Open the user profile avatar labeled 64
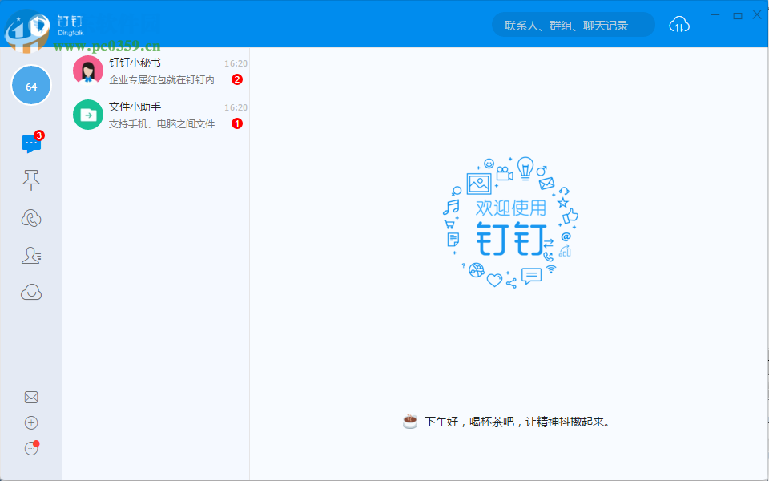The width and height of the screenshot is (769, 481). pyautogui.click(x=31, y=86)
